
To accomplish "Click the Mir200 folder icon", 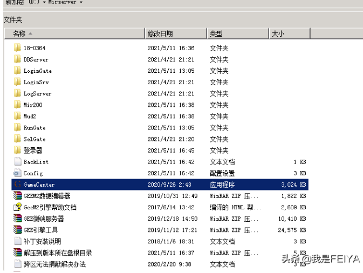I will point(17,105).
